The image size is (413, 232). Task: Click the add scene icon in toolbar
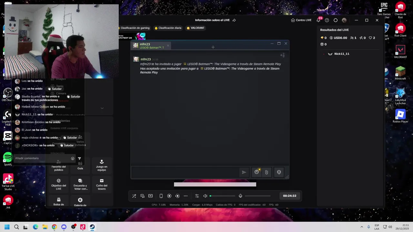click(150, 196)
